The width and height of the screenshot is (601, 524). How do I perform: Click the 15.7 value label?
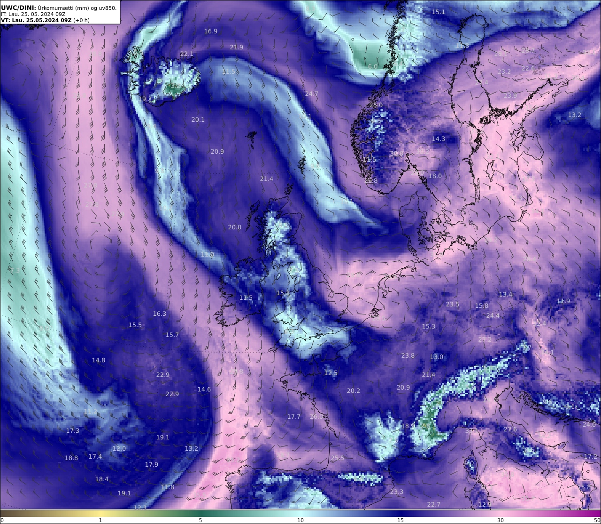tap(172, 335)
